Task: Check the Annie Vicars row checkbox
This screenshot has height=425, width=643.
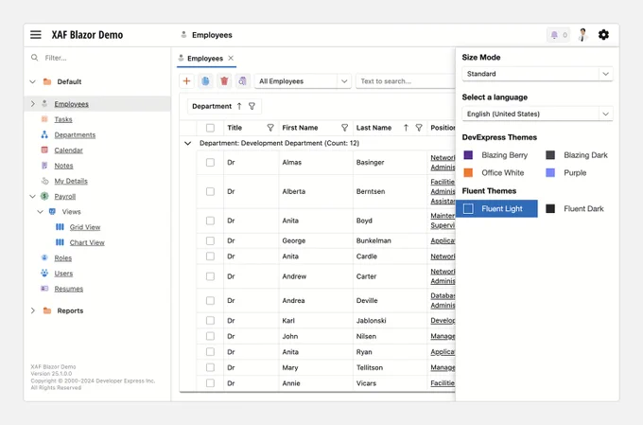Action: coord(210,383)
